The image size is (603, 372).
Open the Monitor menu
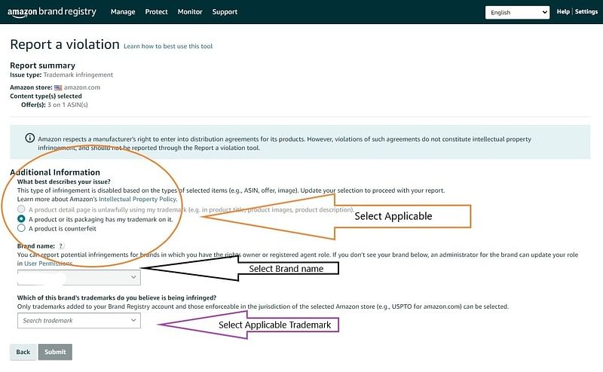coord(190,12)
